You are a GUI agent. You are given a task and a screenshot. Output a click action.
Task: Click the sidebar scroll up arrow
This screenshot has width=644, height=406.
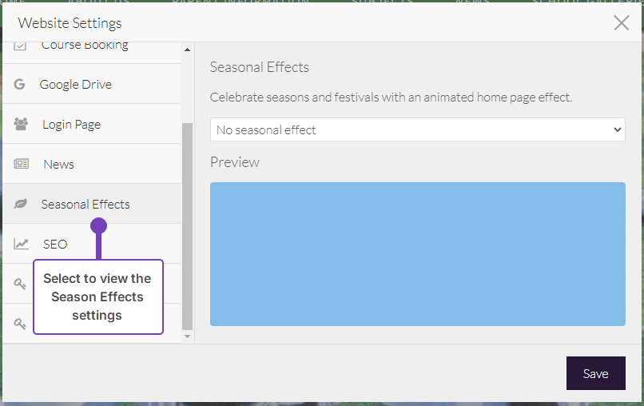(x=188, y=50)
